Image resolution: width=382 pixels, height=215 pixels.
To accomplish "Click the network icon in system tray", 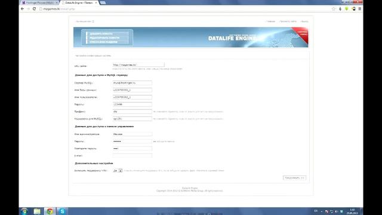I will click(x=332, y=211).
